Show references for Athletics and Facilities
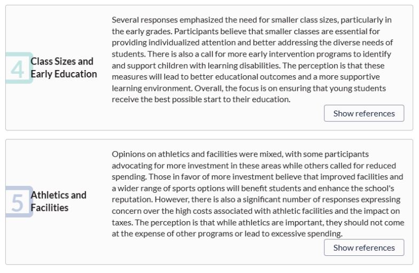The width and height of the screenshot is (419, 273). (x=364, y=247)
